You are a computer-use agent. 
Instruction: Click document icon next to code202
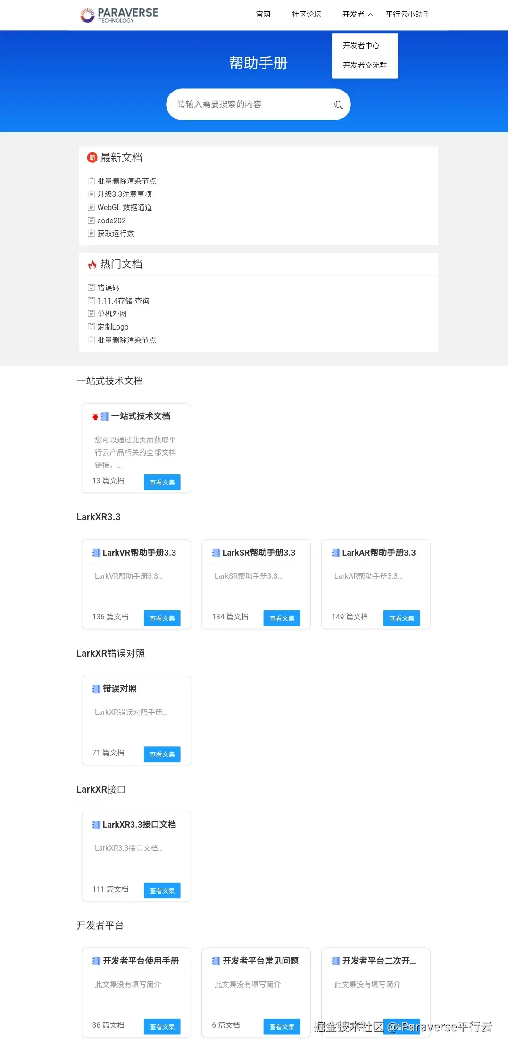point(91,220)
